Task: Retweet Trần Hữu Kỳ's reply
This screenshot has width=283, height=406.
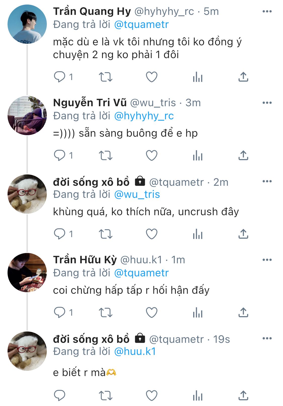Action: coord(105,313)
